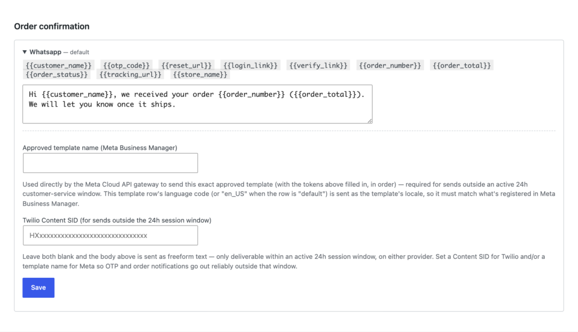The width and height of the screenshot is (578, 332).
Task: Insert the {{store_name}} token chip
Action: coord(200,75)
